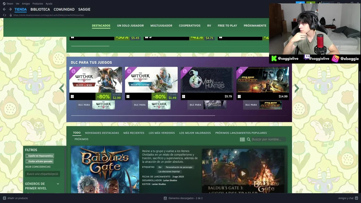
Task: Click the Twitch logo in the stream overlay
Action: (x=307, y=58)
